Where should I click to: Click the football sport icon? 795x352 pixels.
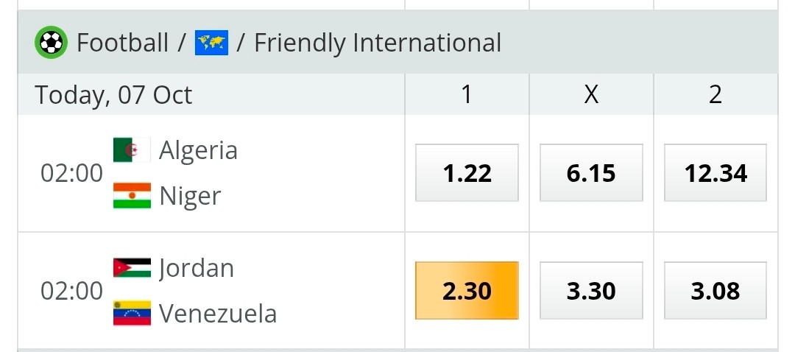[51, 42]
